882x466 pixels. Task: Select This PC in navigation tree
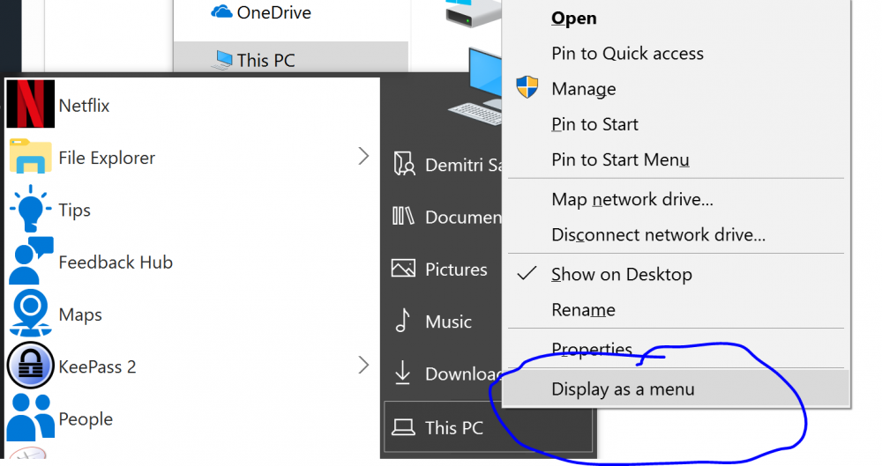point(265,60)
